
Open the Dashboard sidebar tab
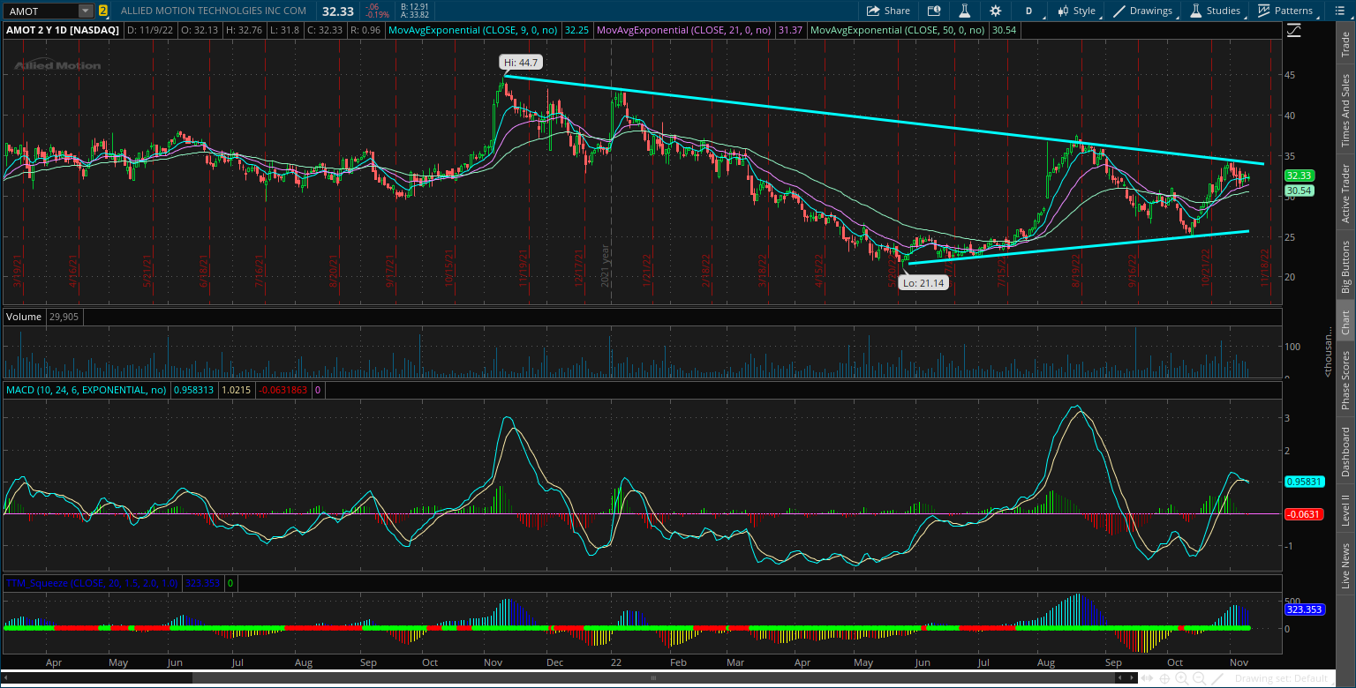point(1345,452)
